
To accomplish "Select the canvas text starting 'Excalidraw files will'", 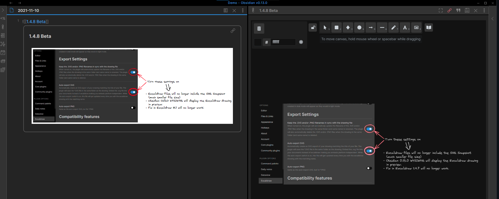I will coord(430,160).
